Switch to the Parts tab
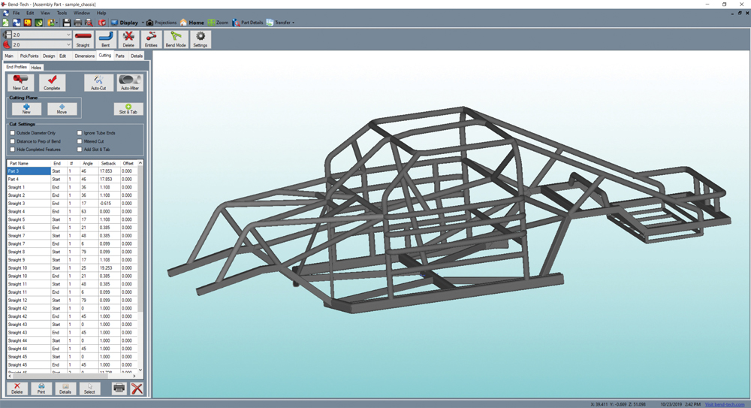This screenshot has height=408, width=751. point(119,56)
